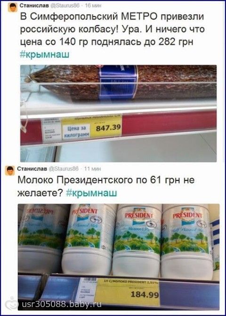Viewport: 226px width, 316px height.
Task: Open the #крымнаш hashtag in the milk tweet
Action: (x=91, y=193)
